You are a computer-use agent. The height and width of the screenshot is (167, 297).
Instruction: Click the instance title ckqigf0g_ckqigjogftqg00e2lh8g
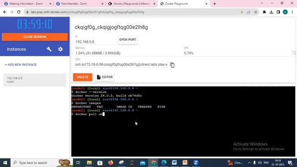111,27
